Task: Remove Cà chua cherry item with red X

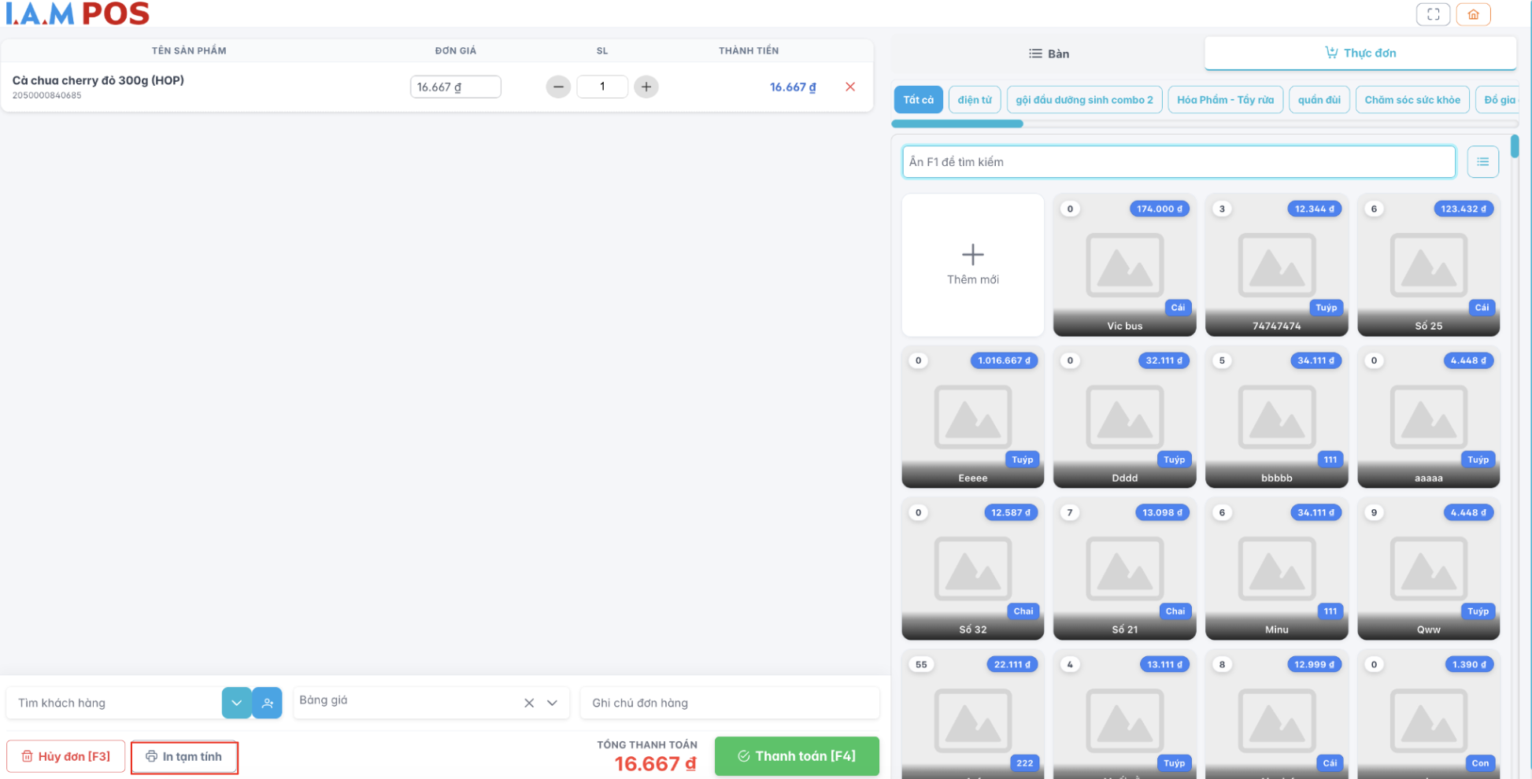Action: click(x=849, y=87)
